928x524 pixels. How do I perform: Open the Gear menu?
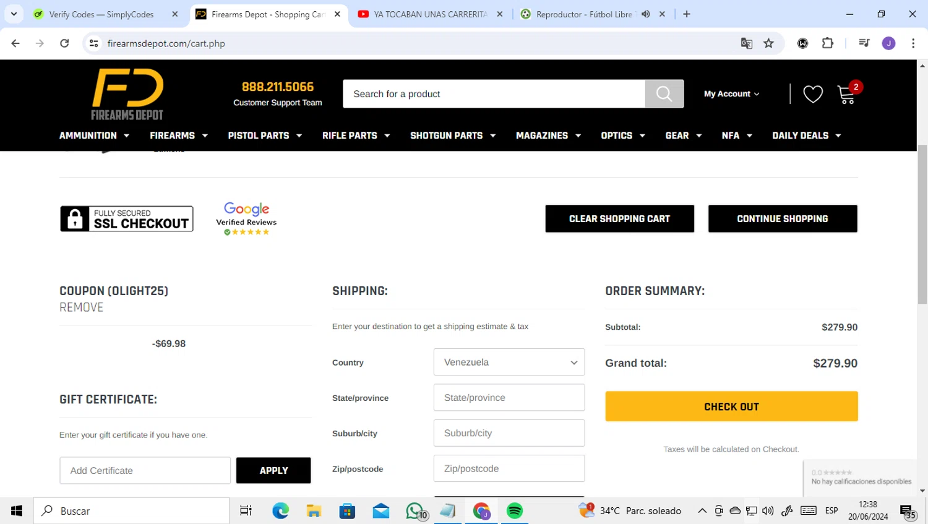[x=684, y=135]
